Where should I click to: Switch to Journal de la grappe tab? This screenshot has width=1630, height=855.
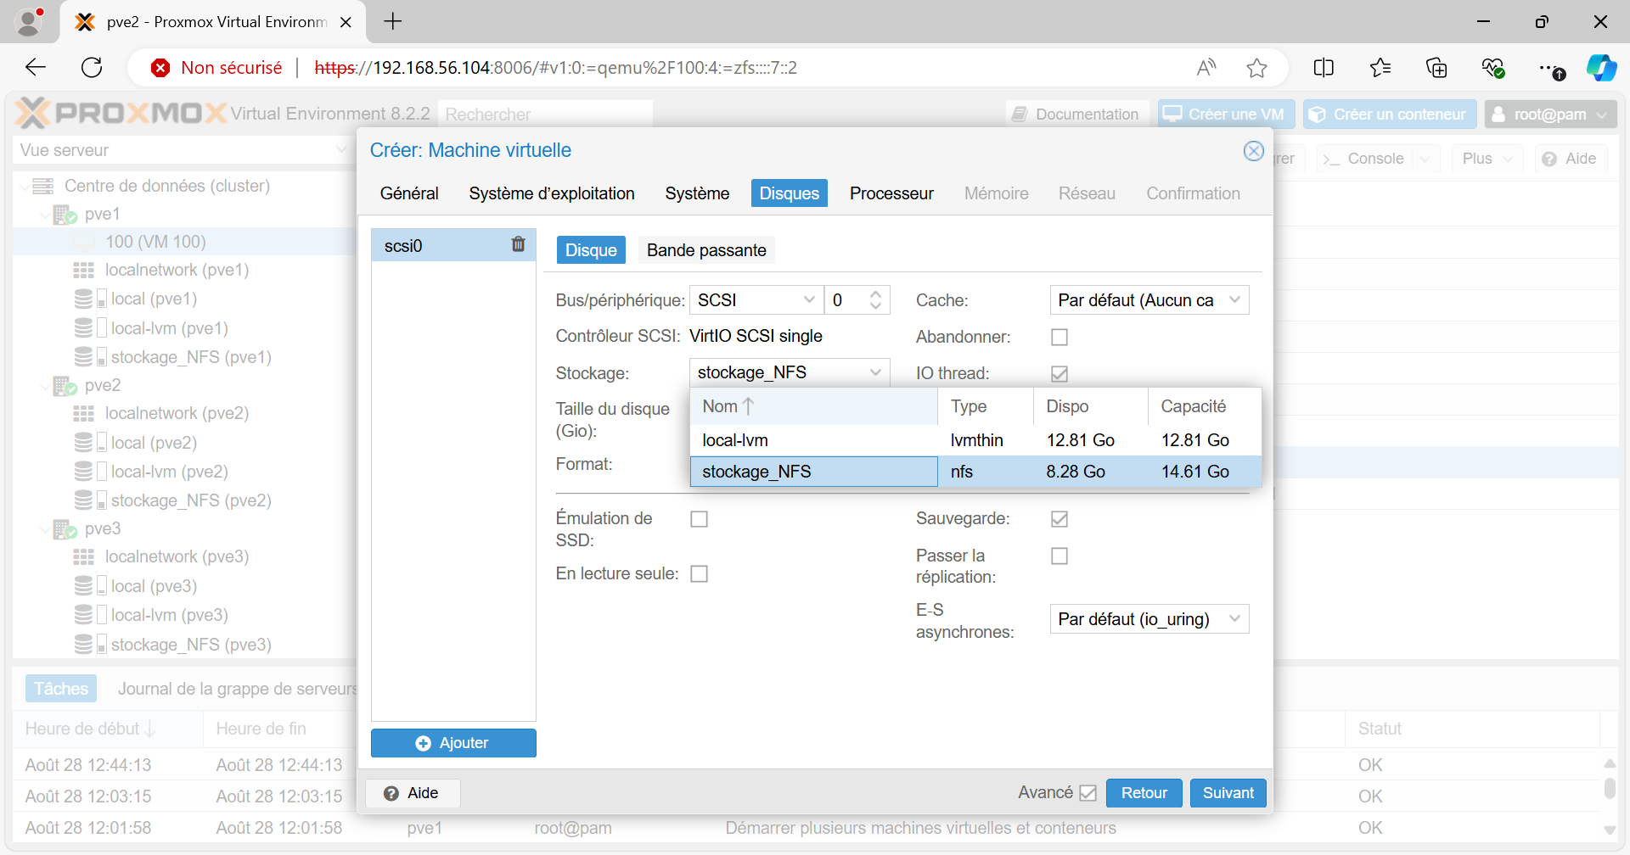click(x=237, y=689)
